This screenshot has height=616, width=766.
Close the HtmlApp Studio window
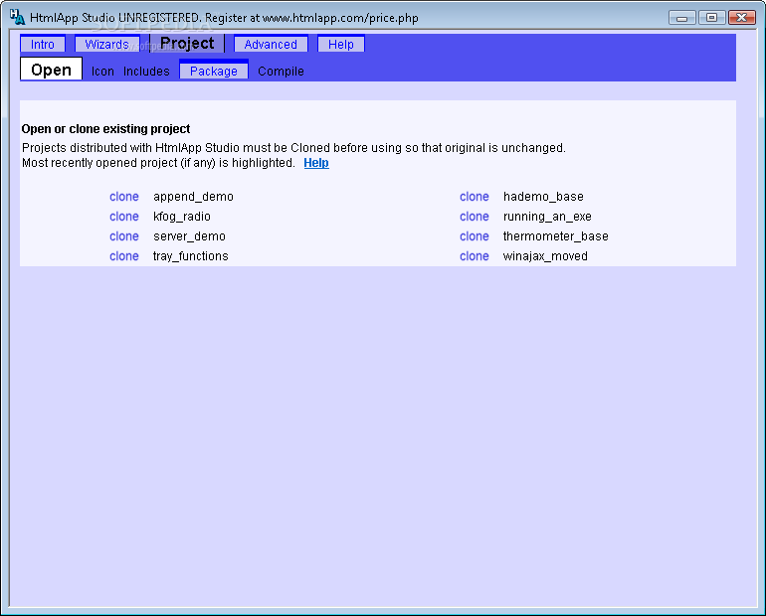[741, 18]
